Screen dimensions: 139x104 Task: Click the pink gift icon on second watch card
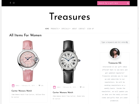(54, 87)
